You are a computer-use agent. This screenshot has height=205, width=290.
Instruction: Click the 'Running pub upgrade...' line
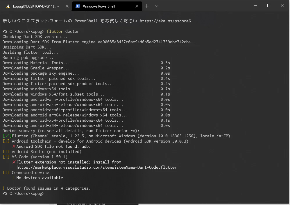pyautogui.click(x=28, y=58)
